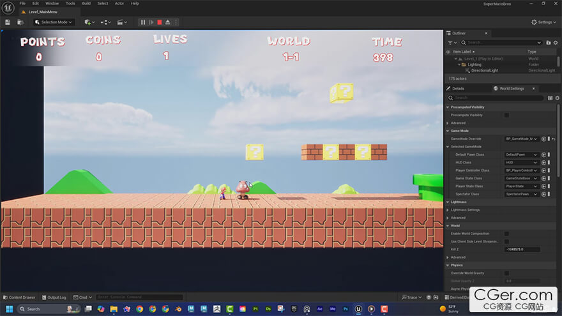
Task: Sort by the Type column header
Action: point(531,52)
